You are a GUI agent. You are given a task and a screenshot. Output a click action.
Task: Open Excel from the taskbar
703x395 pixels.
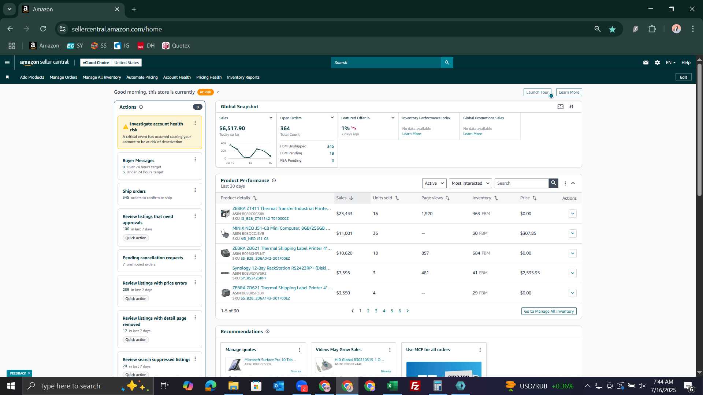393,386
